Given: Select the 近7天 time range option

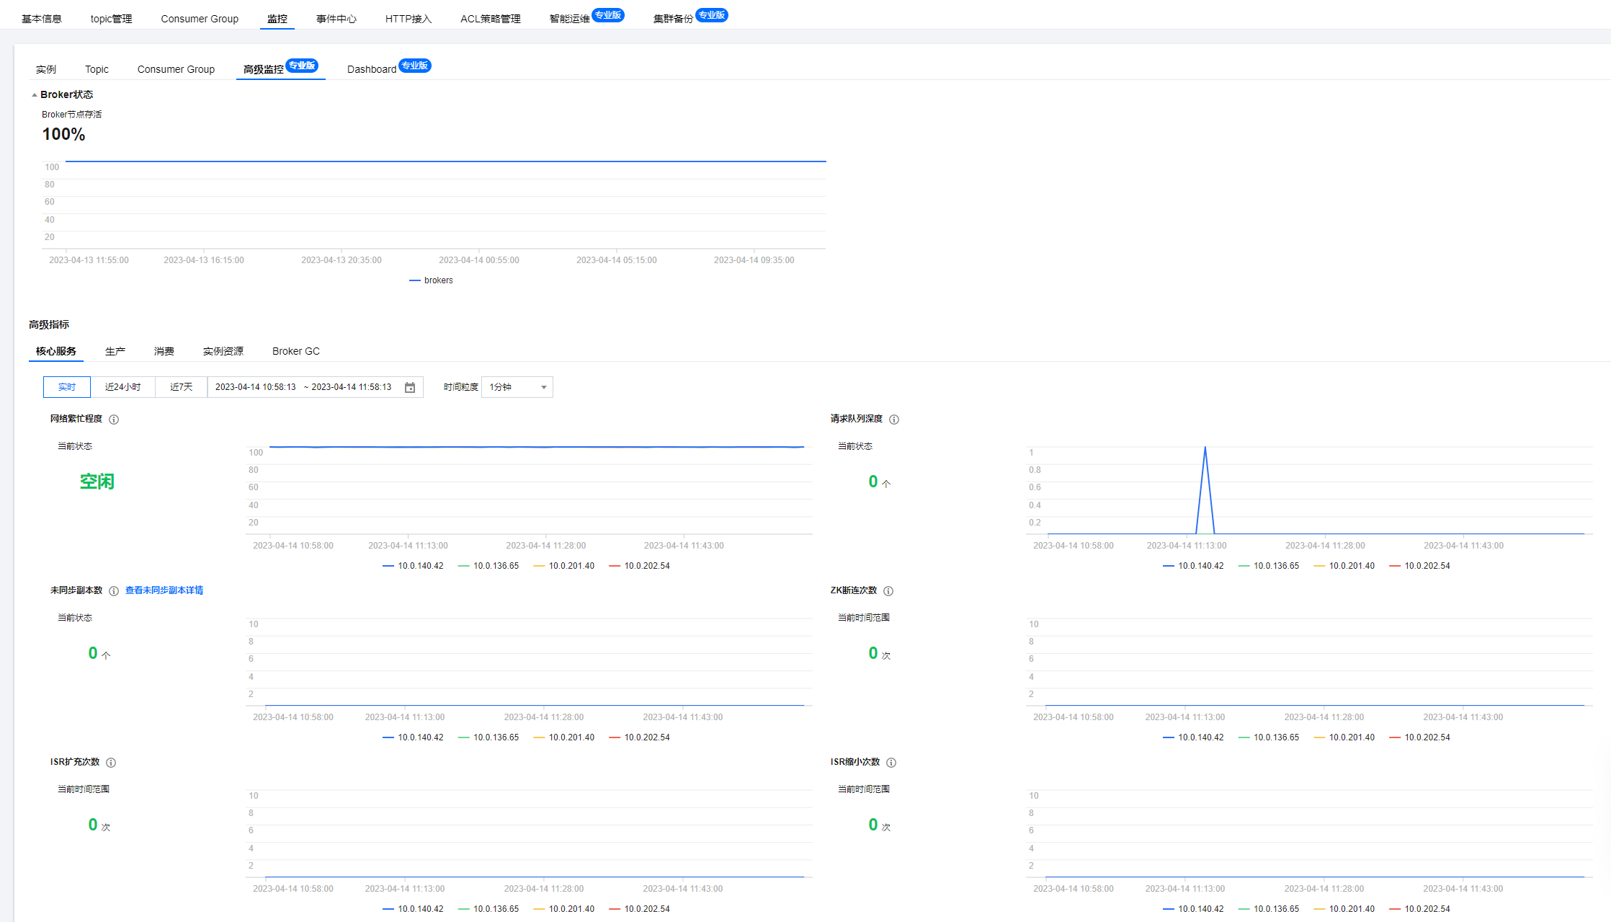Looking at the screenshot, I should pos(181,387).
